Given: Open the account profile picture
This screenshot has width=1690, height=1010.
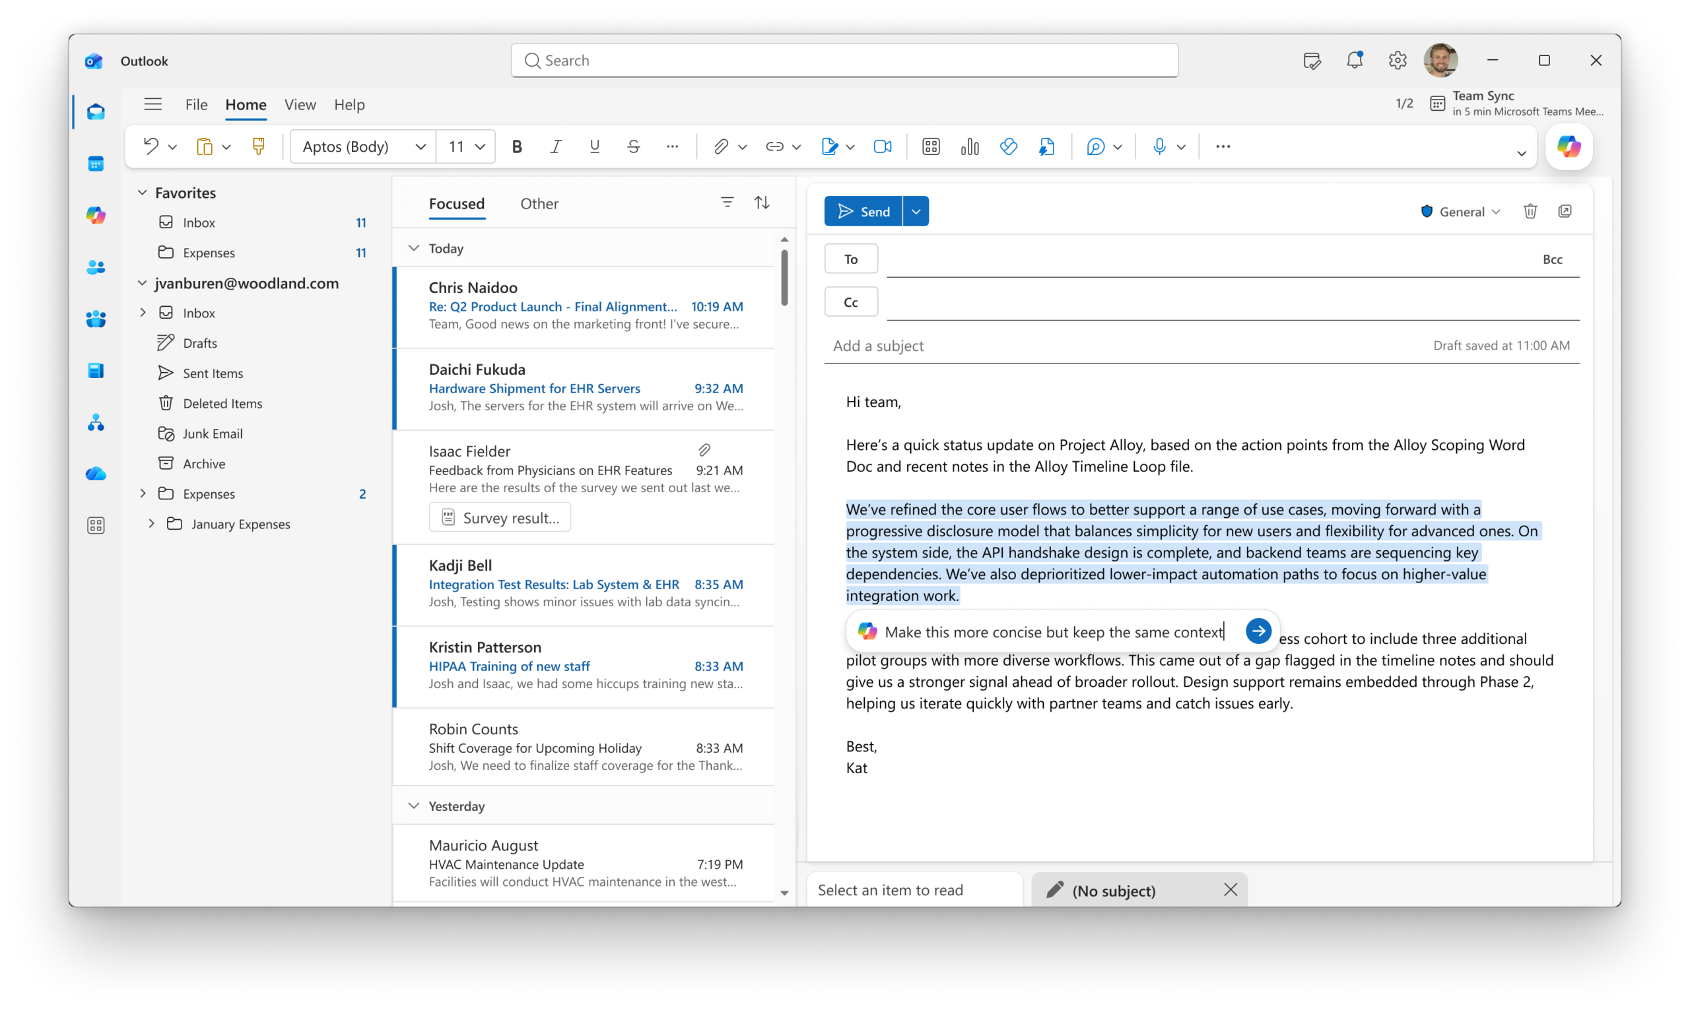Looking at the screenshot, I should click(x=1440, y=60).
